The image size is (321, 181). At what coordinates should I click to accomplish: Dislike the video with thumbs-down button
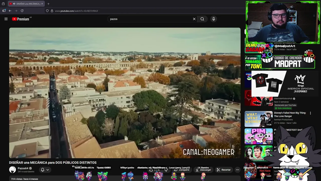[x=166, y=170]
